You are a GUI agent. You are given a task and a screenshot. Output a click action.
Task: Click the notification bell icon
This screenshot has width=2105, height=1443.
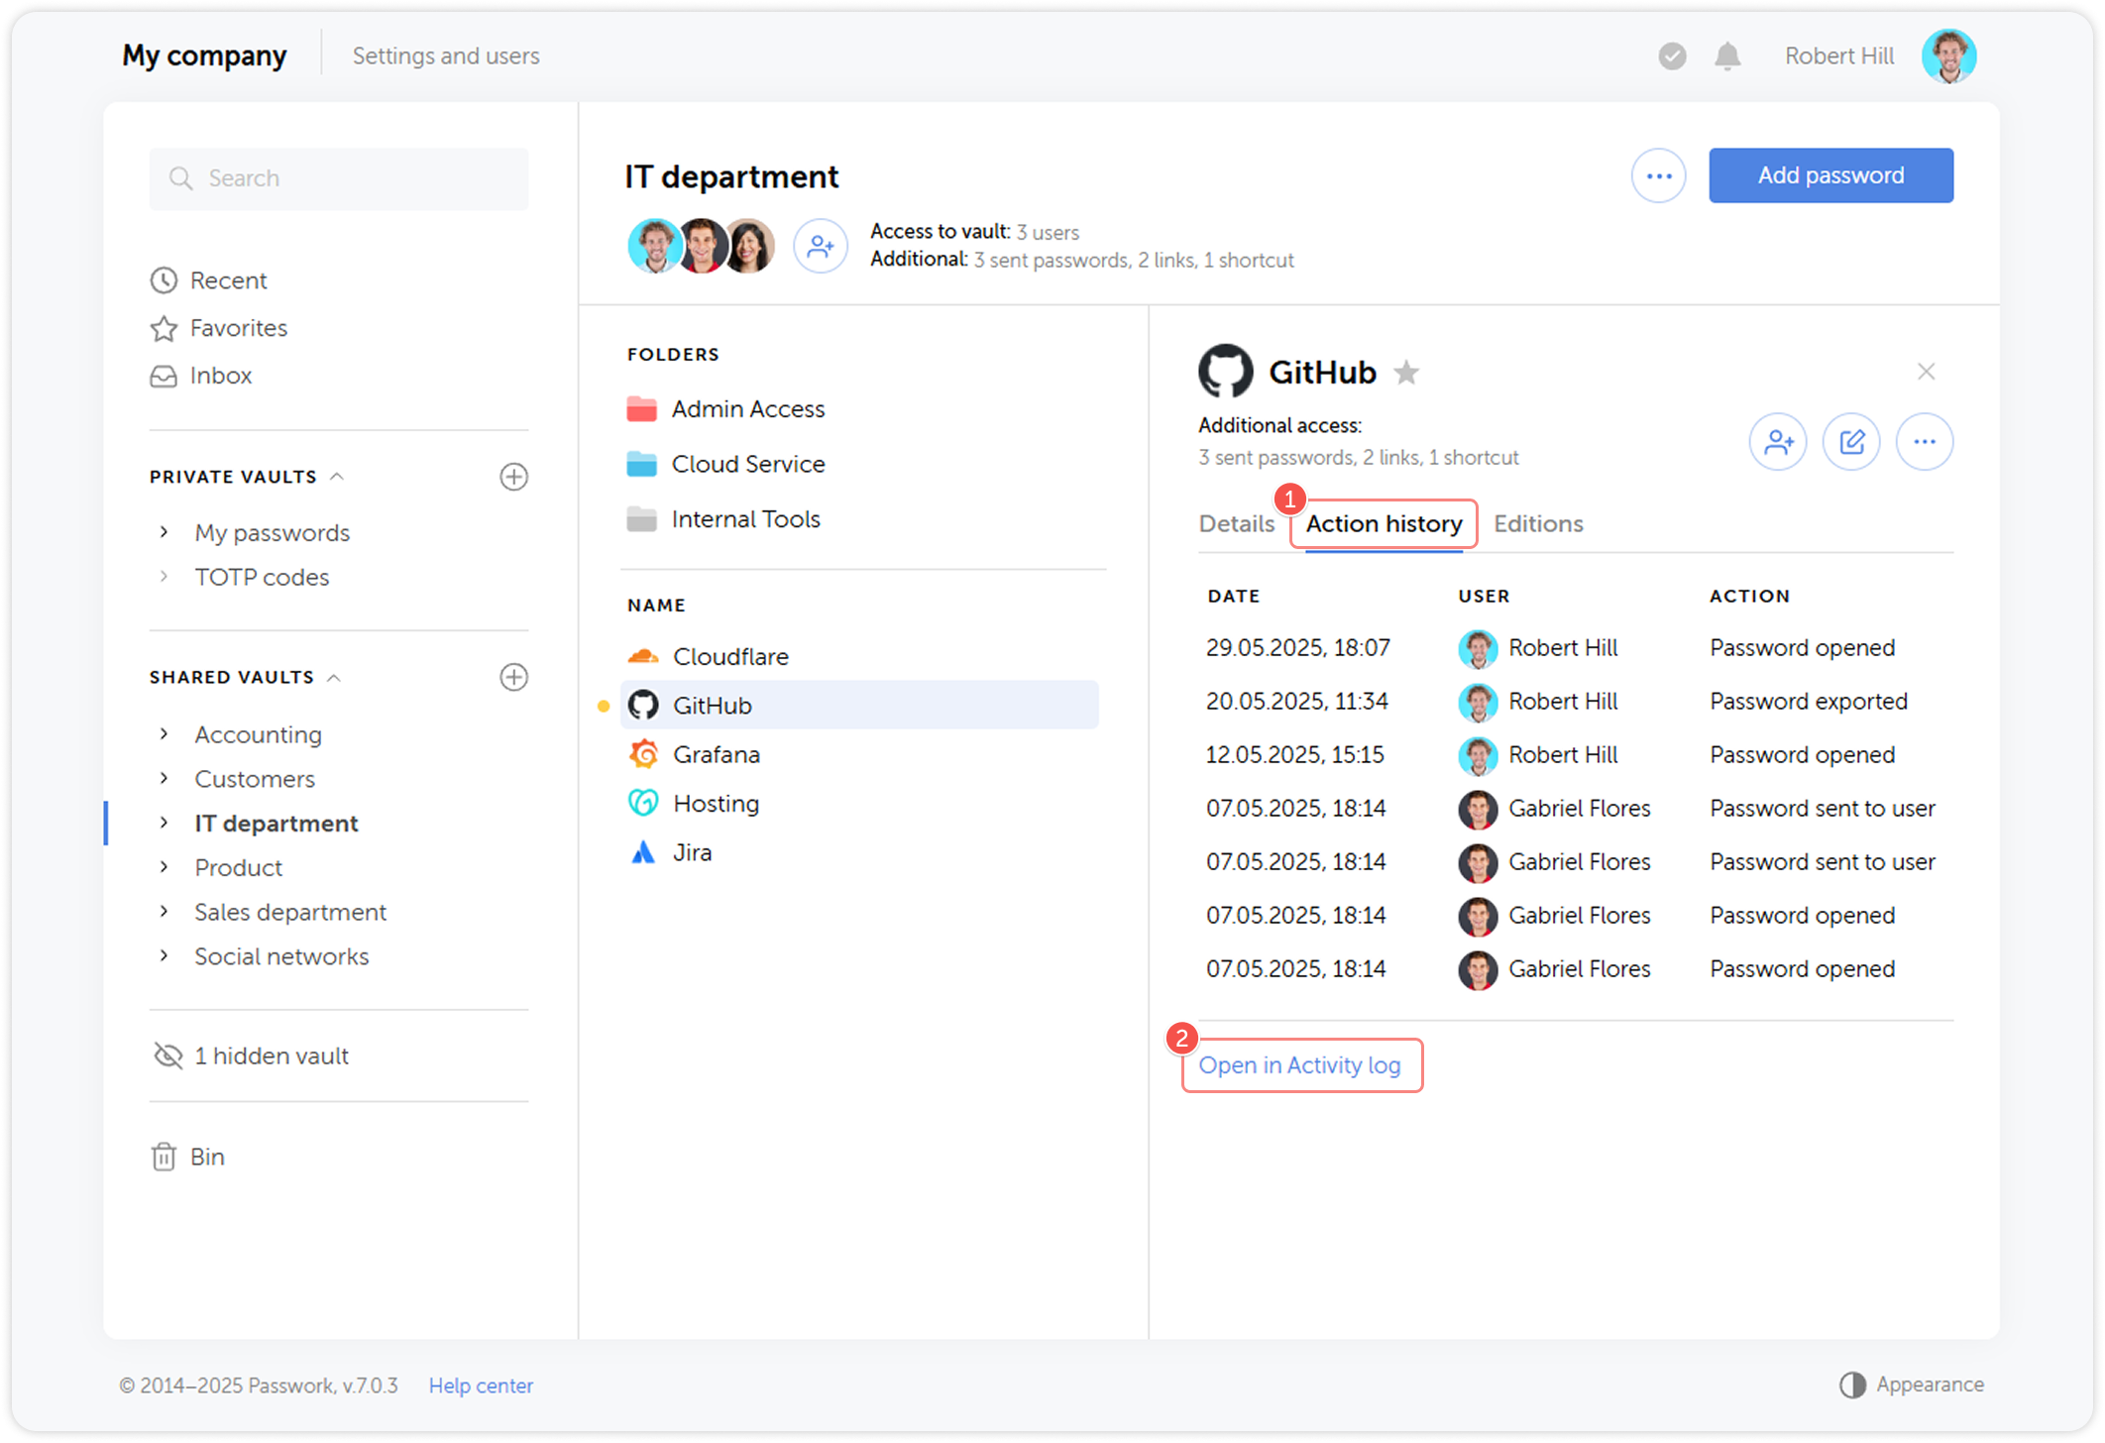tap(1727, 56)
